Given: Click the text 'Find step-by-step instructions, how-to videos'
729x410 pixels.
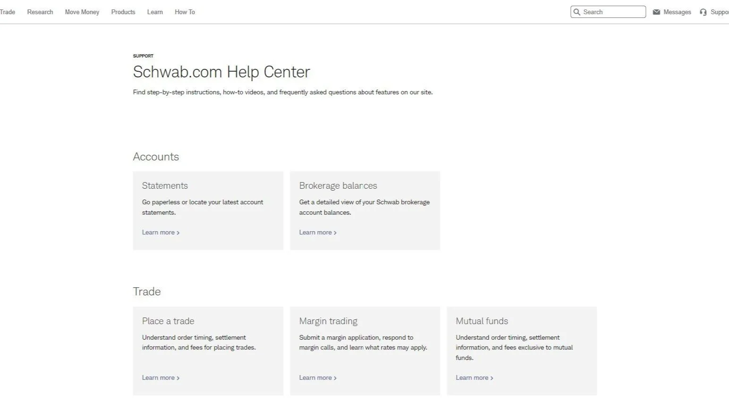Looking at the screenshot, I should (199, 92).
